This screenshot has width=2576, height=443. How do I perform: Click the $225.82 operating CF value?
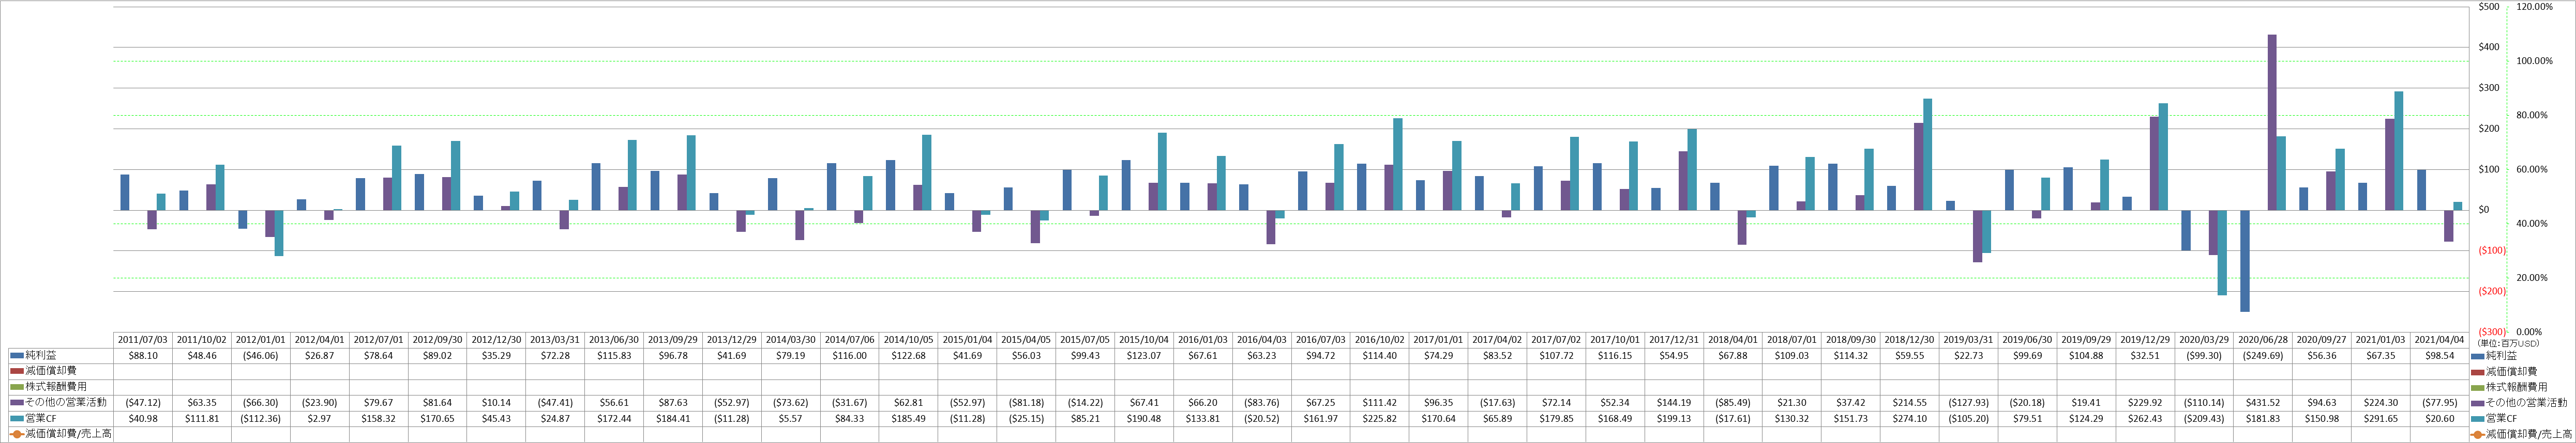click(1380, 418)
